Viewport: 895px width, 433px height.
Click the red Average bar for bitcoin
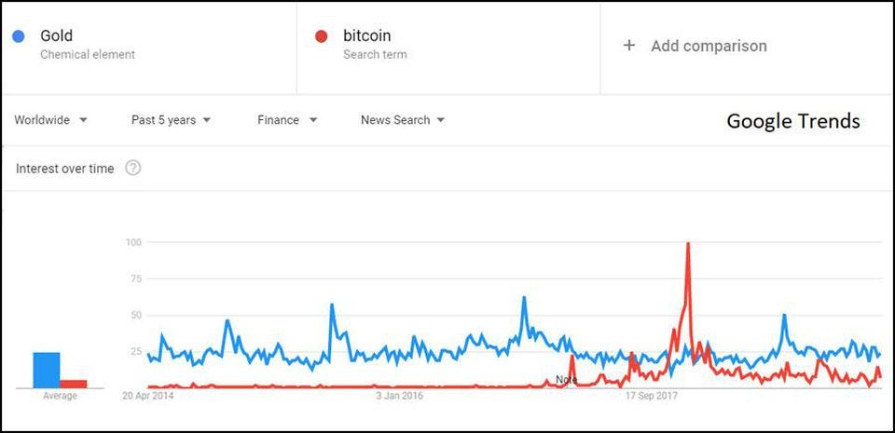pos(74,383)
